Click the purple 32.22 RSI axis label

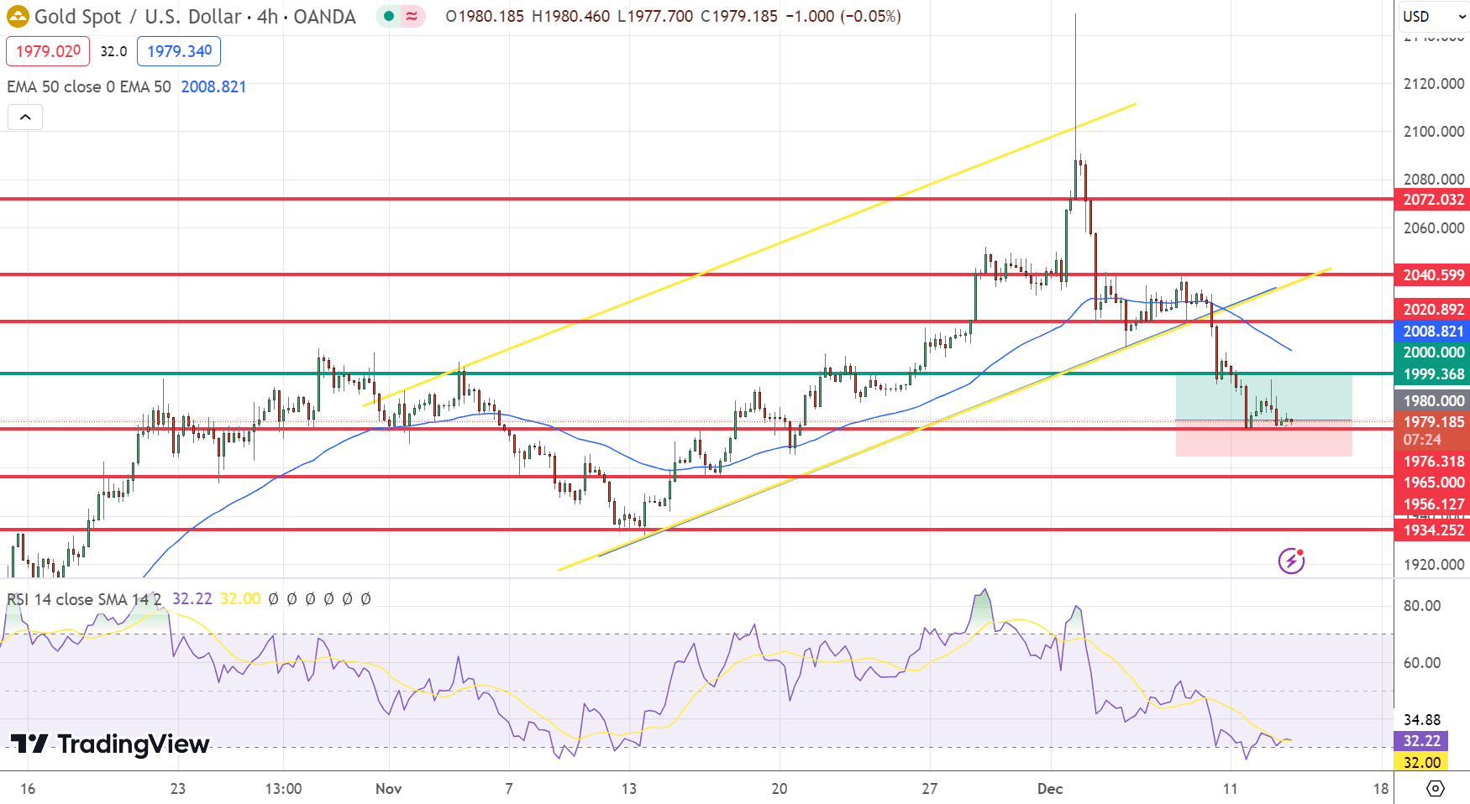[x=1420, y=741]
